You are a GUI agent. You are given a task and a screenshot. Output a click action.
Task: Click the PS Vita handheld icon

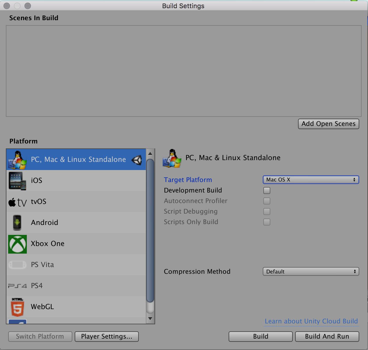(x=17, y=265)
